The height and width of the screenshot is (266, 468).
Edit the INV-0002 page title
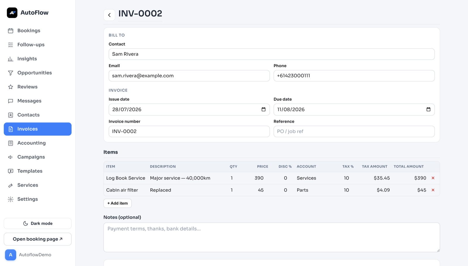[x=140, y=13]
